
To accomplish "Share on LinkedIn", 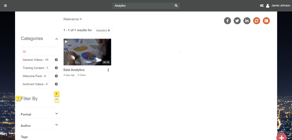I will pos(247,21).
